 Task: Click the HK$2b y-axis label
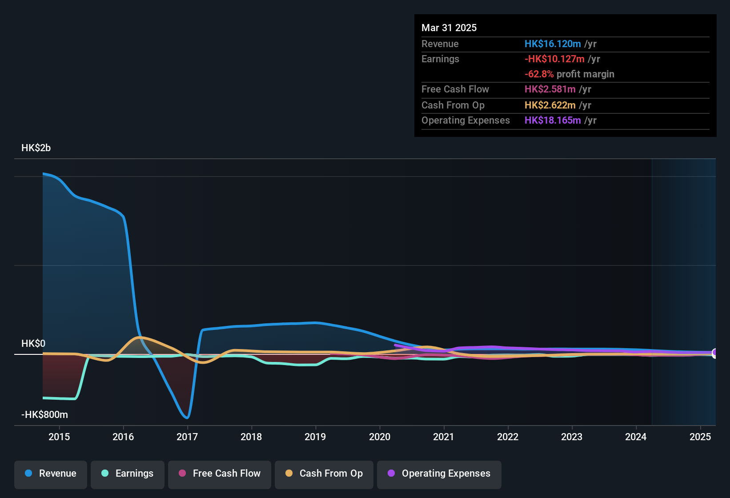[x=36, y=148]
